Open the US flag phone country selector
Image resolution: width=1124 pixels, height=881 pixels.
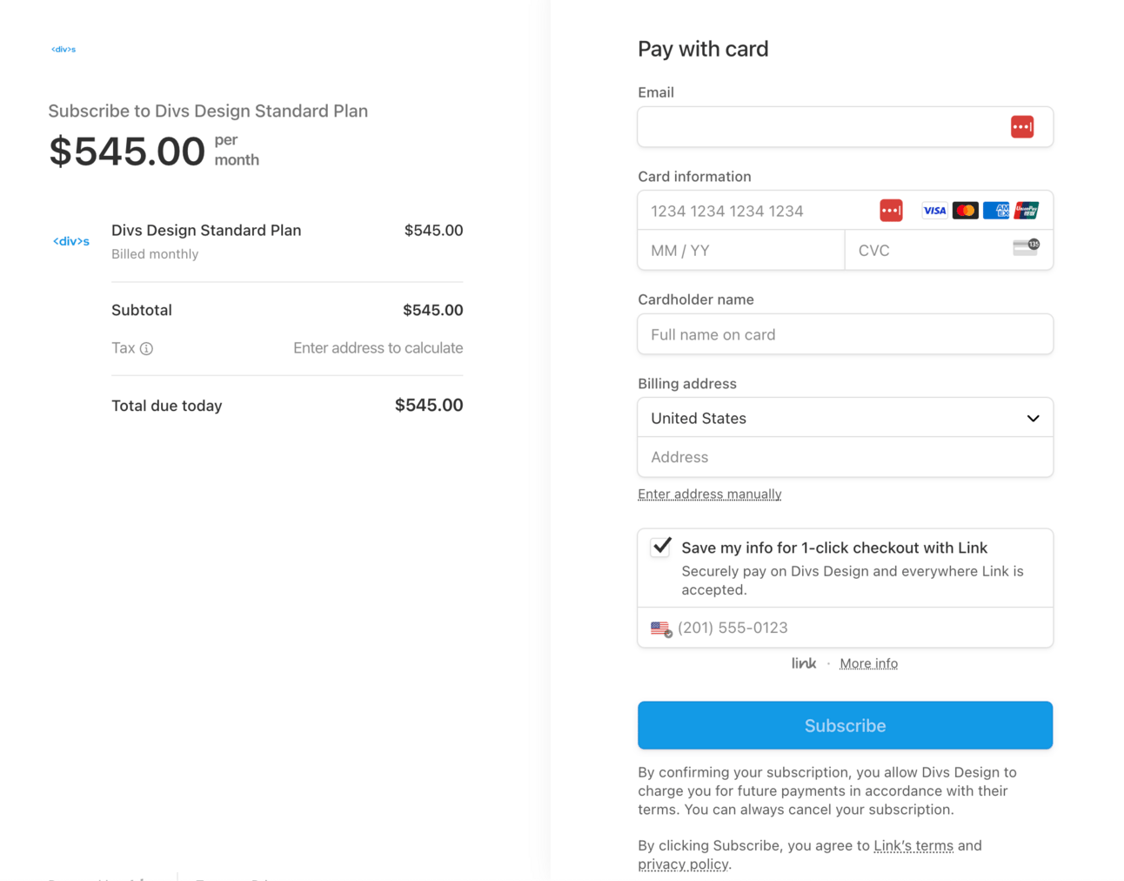pos(661,629)
